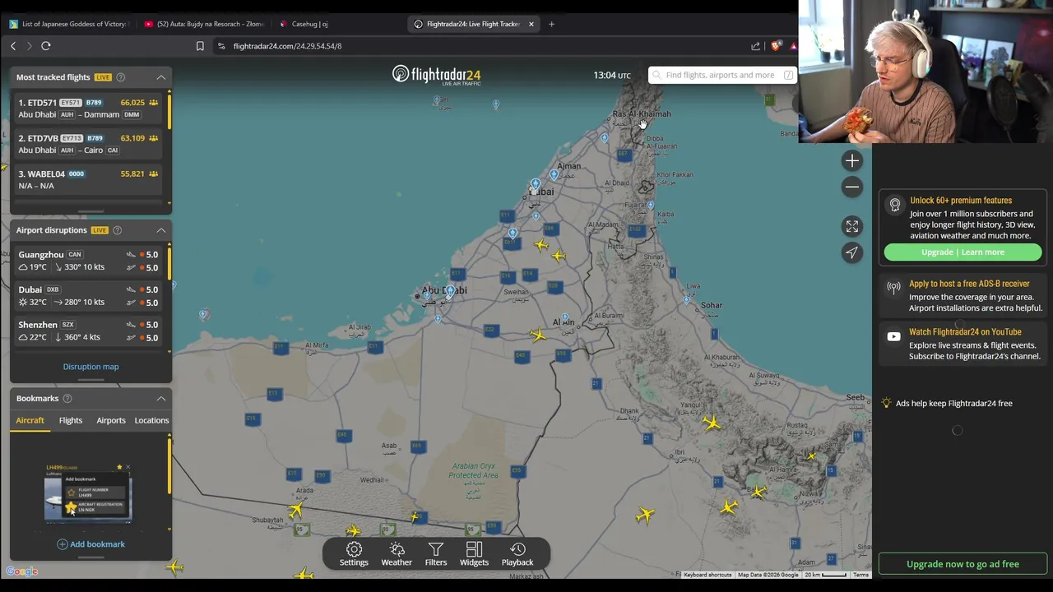Click the 13:04 UTC clock
This screenshot has height=592, width=1053.
(612, 76)
